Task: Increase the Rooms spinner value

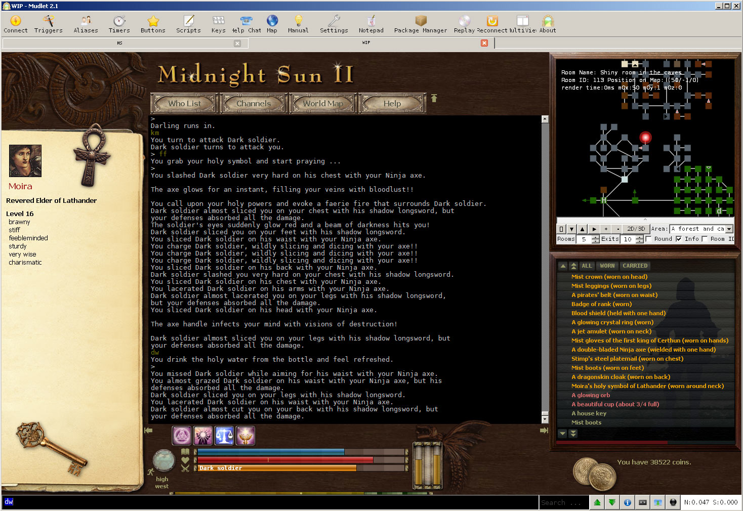Action: pyautogui.click(x=596, y=237)
